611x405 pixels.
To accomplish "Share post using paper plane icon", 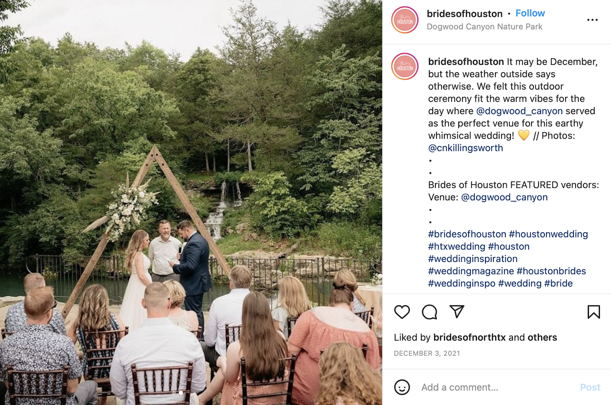I will 457,312.
